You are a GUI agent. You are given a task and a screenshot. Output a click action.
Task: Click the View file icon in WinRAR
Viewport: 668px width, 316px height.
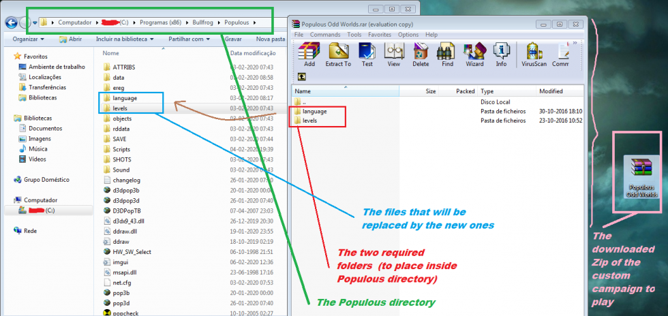point(394,54)
